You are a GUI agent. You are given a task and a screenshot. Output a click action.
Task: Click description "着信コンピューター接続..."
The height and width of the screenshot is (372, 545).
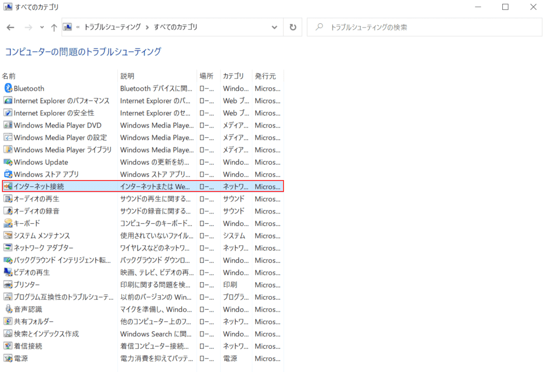tap(155, 346)
